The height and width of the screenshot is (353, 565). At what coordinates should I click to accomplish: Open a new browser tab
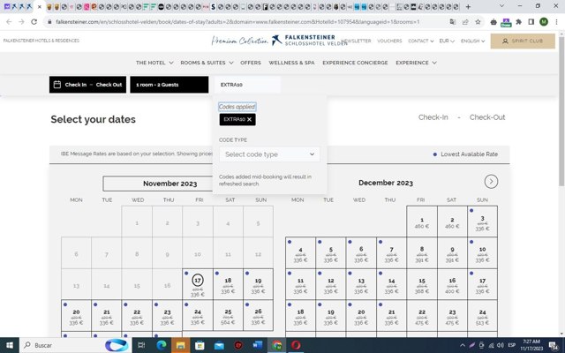coord(468,6)
